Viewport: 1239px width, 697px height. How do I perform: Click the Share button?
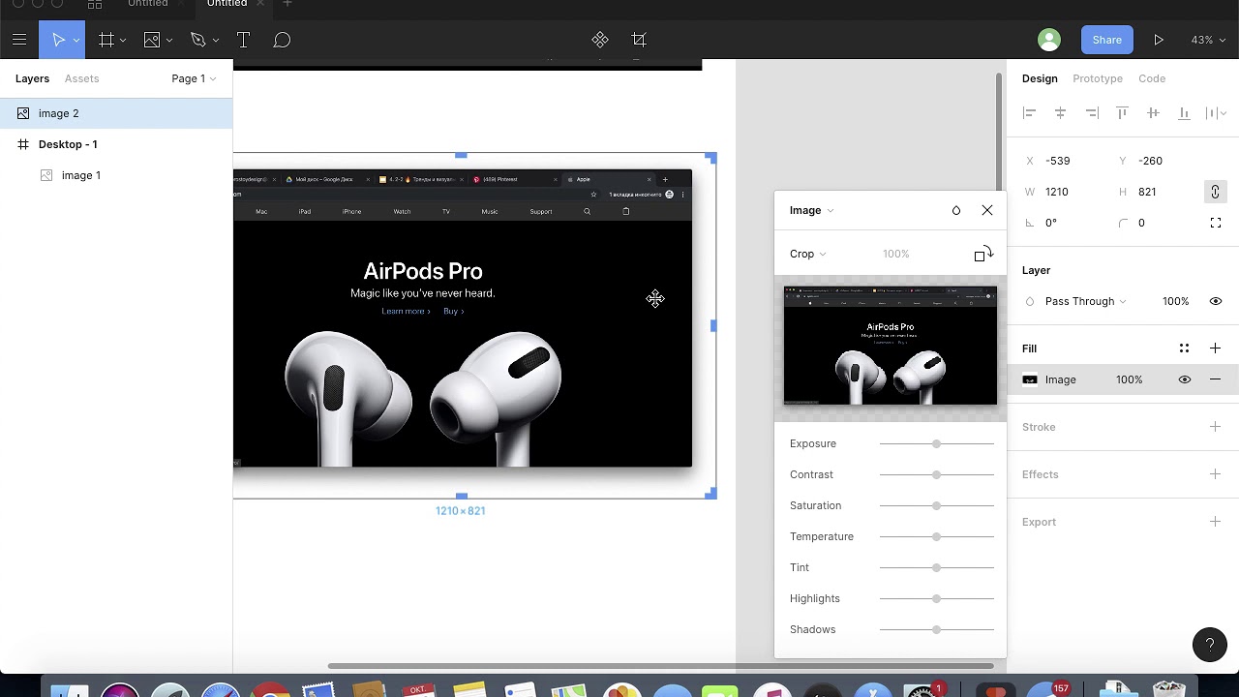point(1107,40)
